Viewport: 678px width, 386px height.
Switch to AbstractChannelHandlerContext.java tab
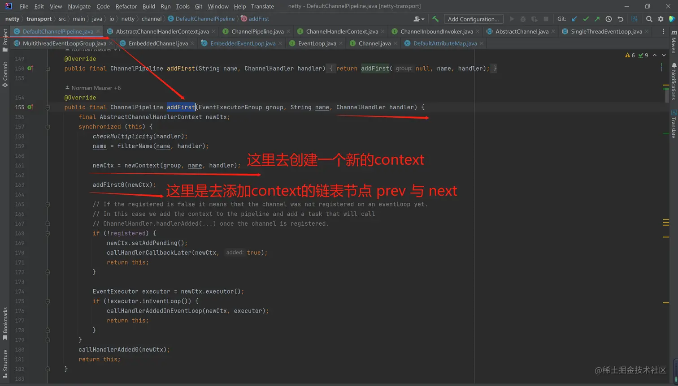[162, 31]
